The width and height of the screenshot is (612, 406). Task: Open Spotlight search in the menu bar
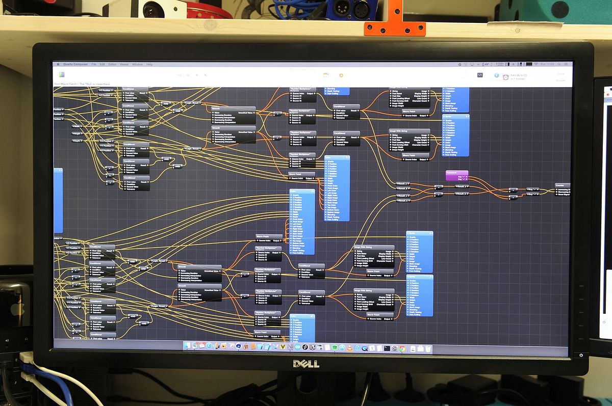pyautogui.click(x=559, y=64)
